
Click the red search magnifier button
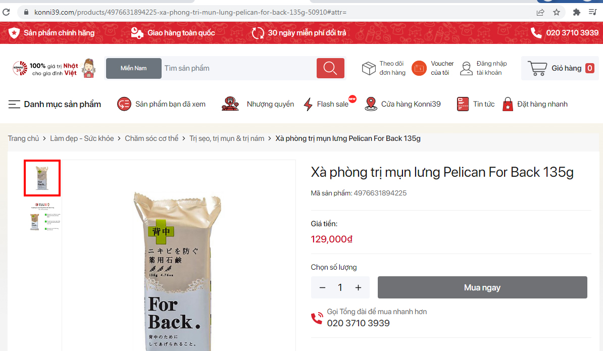coord(330,68)
